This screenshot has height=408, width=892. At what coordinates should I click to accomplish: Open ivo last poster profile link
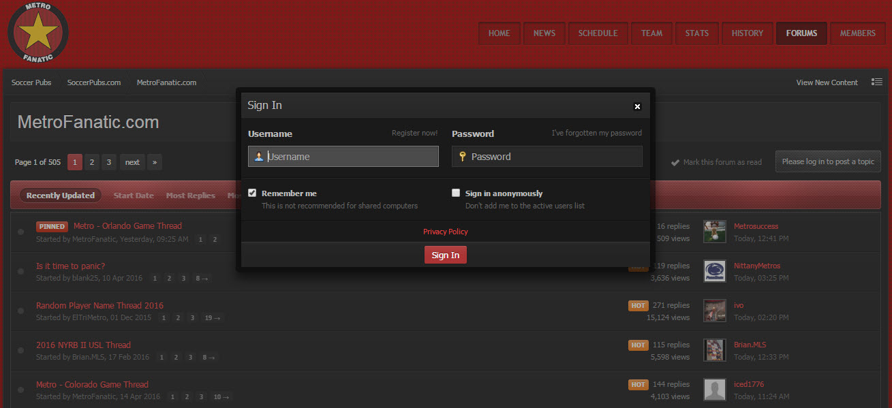739,305
